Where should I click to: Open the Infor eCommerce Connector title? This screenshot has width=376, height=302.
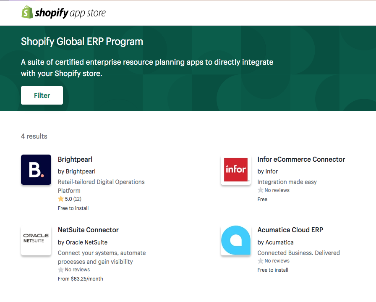tap(301, 160)
